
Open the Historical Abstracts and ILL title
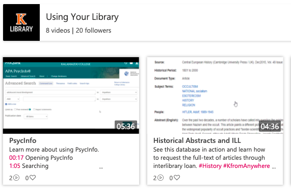[x=197, y=140]
